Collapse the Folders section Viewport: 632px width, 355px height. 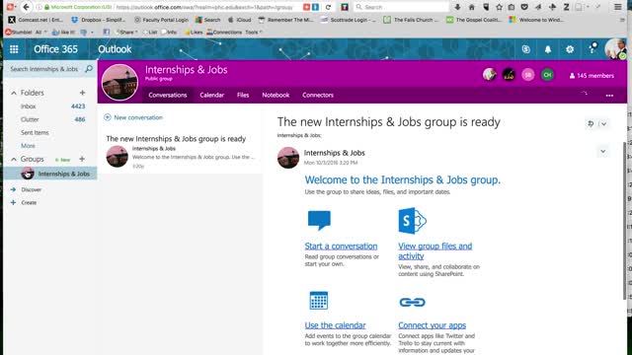14,93
